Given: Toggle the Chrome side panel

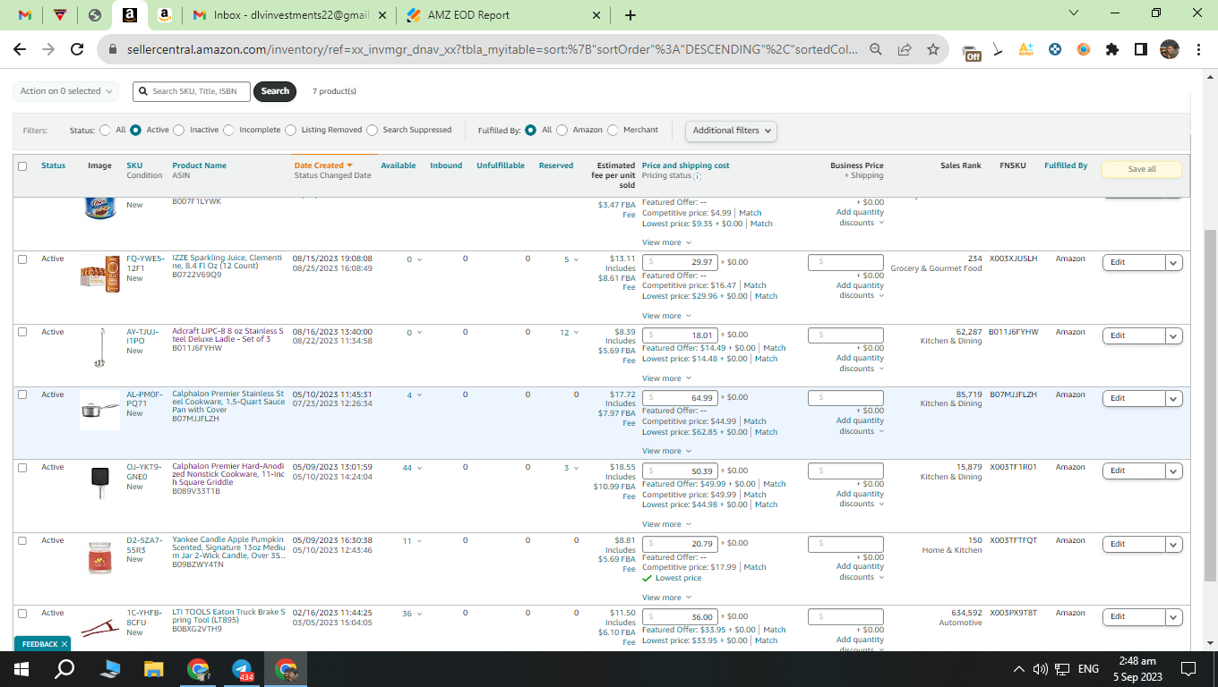Looking at the screenshot, I should coord(1141,50).
